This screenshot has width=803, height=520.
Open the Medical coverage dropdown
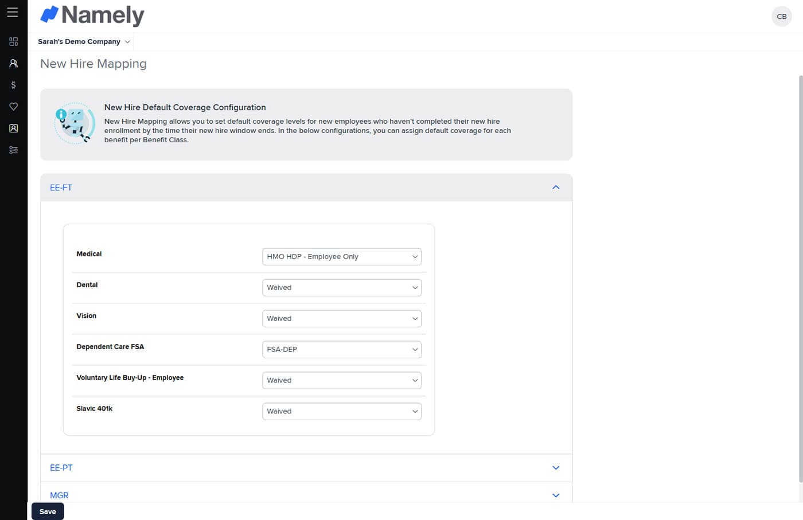click(341, 257)
